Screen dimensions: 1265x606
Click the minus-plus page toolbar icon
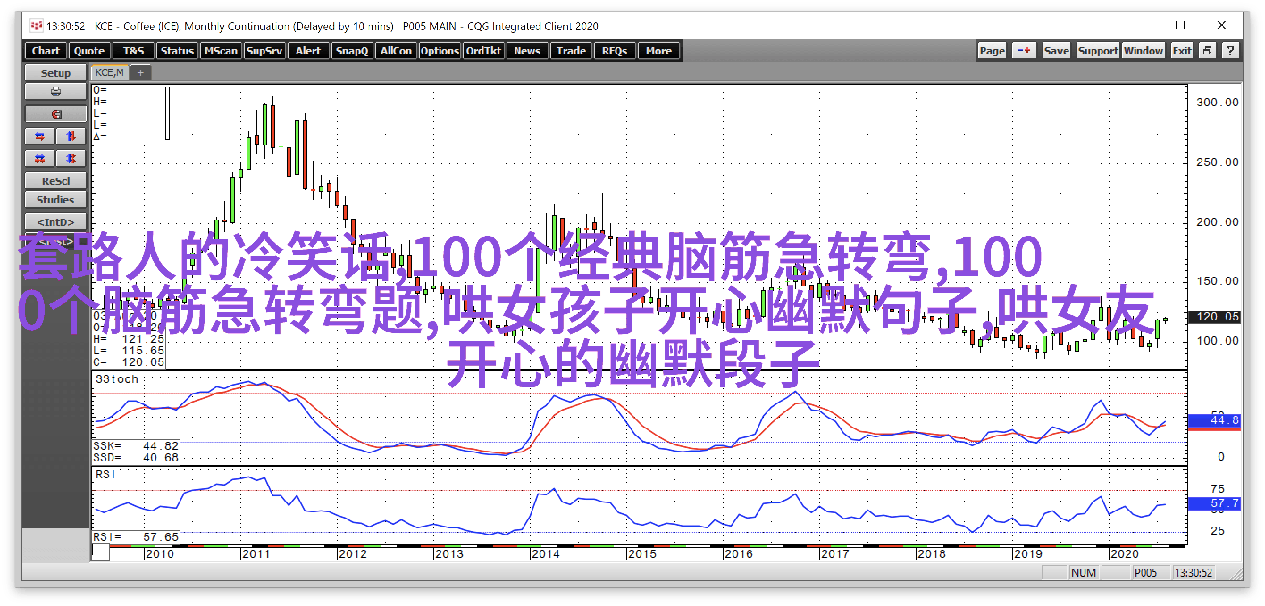coord(1023,50)
